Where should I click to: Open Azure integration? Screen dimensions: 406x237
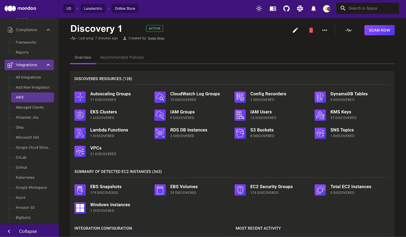click(x=21, y=197)
